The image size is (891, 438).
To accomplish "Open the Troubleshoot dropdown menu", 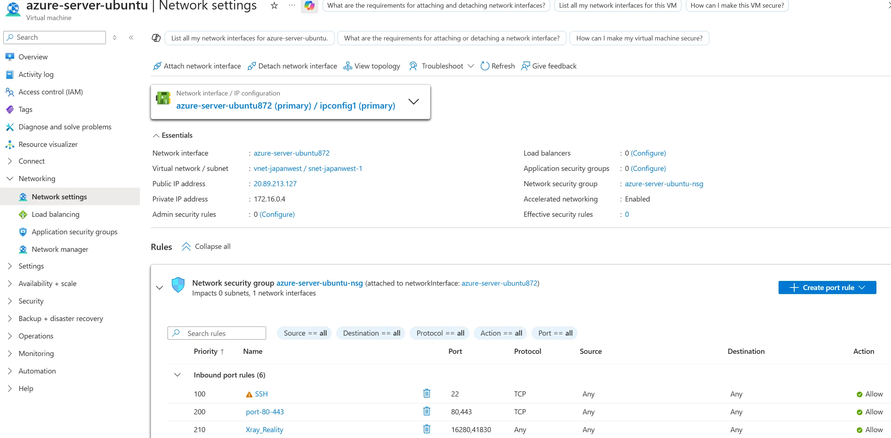I will [442, 66].
